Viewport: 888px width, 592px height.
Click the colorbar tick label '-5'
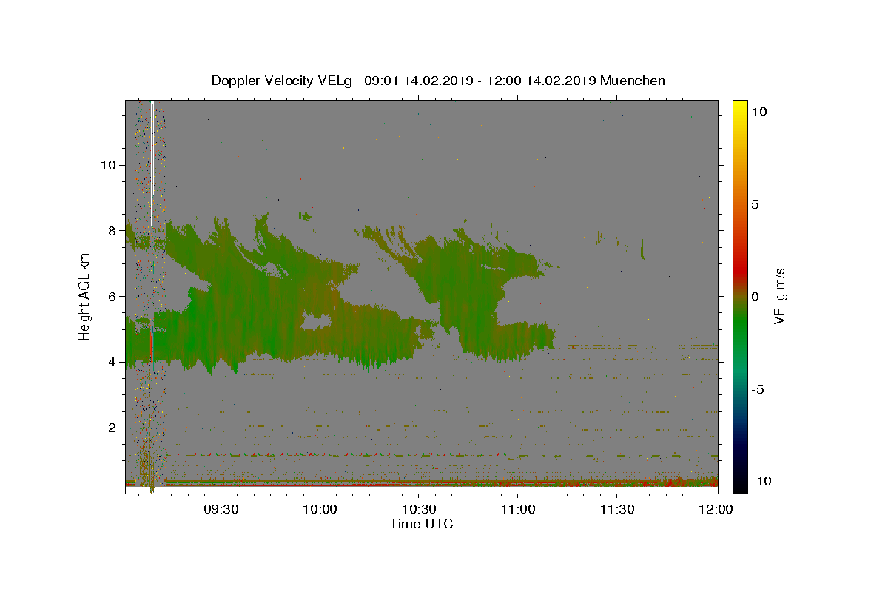pyautogui.click(x=758, y=388)
